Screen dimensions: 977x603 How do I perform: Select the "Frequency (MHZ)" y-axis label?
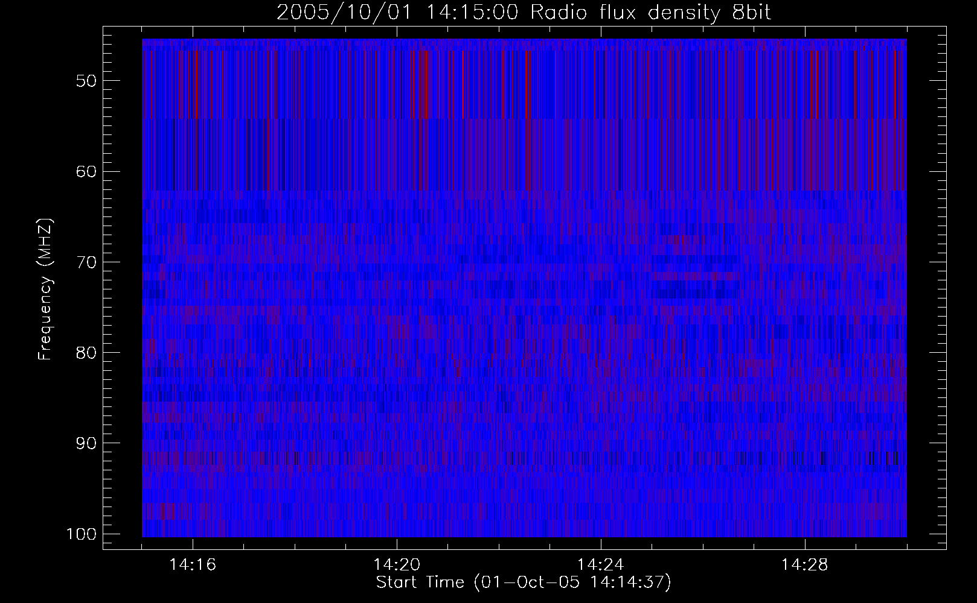tap(46, 289)
